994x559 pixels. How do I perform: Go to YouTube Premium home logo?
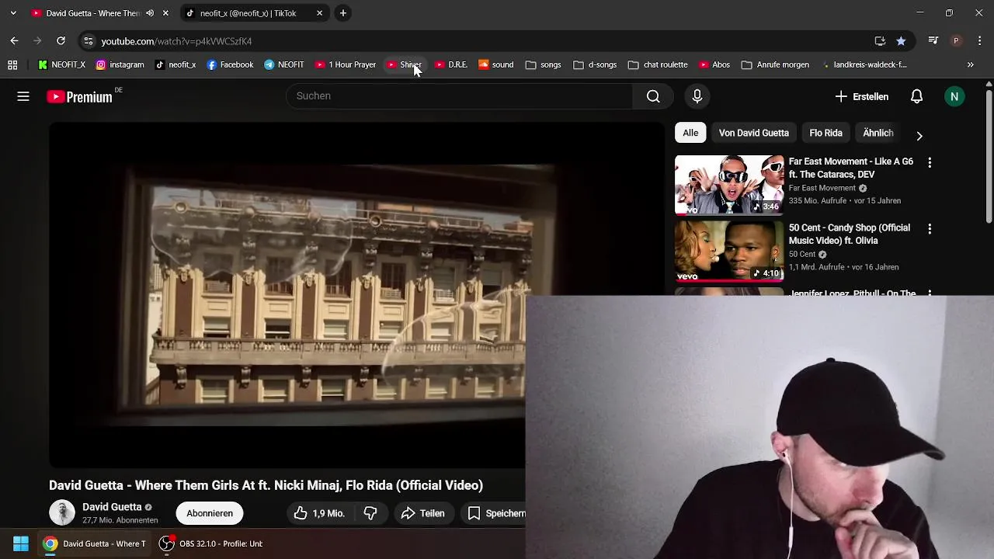pos(80,96)
